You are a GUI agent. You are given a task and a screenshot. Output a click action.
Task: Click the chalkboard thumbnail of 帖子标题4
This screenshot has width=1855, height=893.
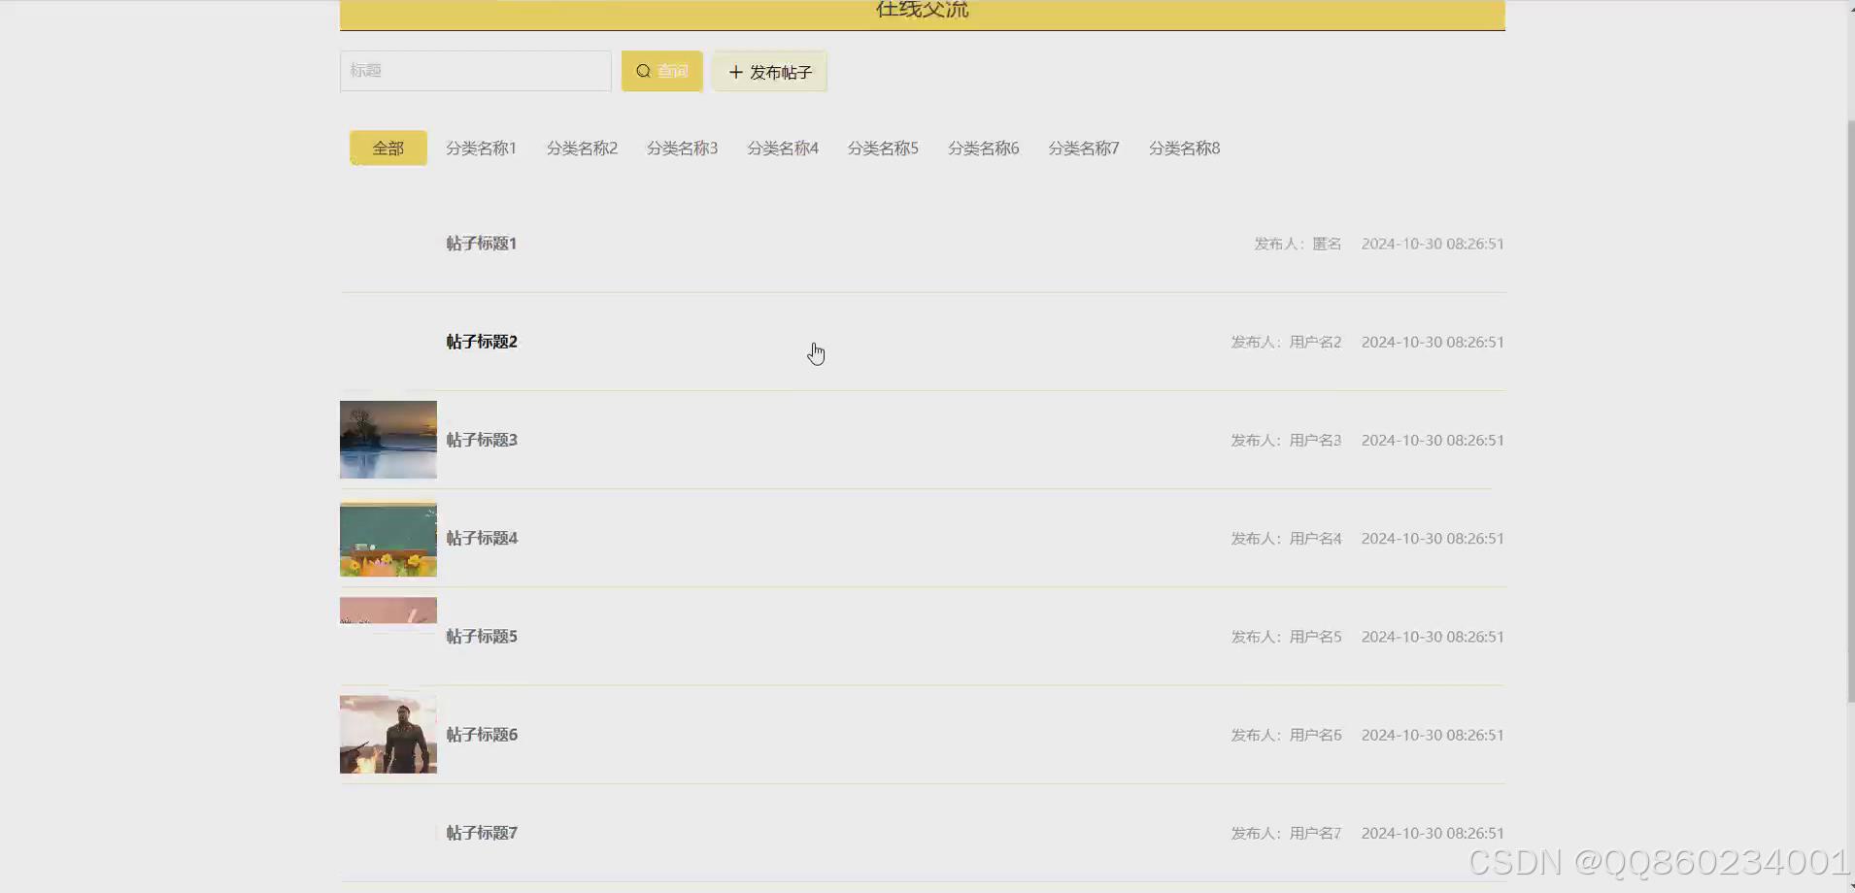(388, 538)
